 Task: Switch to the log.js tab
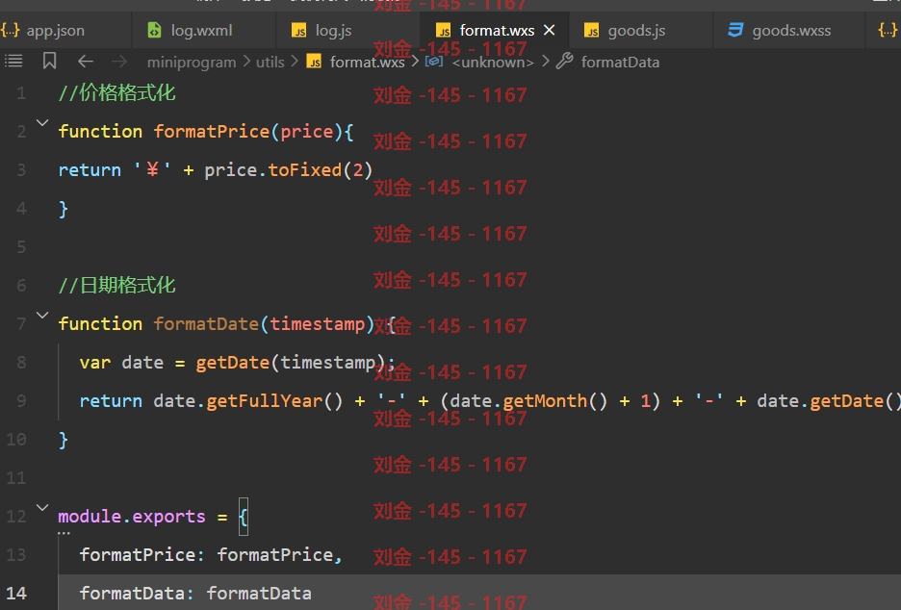(333, 31)
